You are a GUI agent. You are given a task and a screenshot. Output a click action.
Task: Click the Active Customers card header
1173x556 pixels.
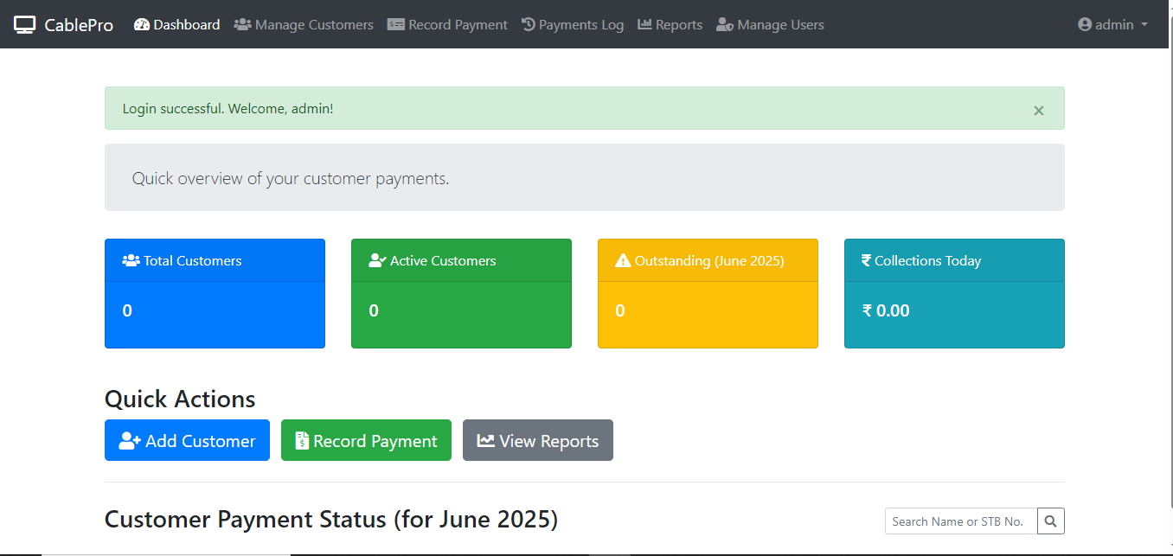(x=461, y=260)
